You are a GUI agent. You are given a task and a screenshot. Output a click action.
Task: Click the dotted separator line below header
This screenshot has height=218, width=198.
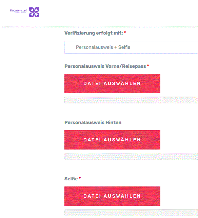99,27
